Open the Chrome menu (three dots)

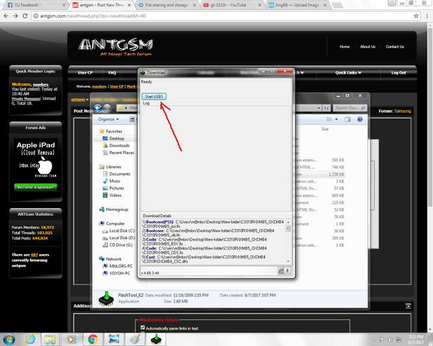[x=427, y=16]
